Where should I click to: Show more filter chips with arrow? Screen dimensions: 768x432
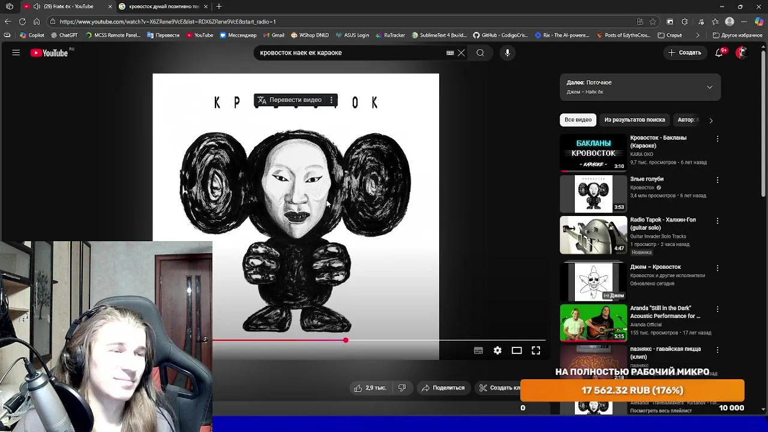[x=711, y=120]
